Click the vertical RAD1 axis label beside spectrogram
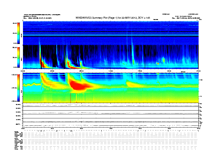The image size is (214, 165). tap(21, 59)
